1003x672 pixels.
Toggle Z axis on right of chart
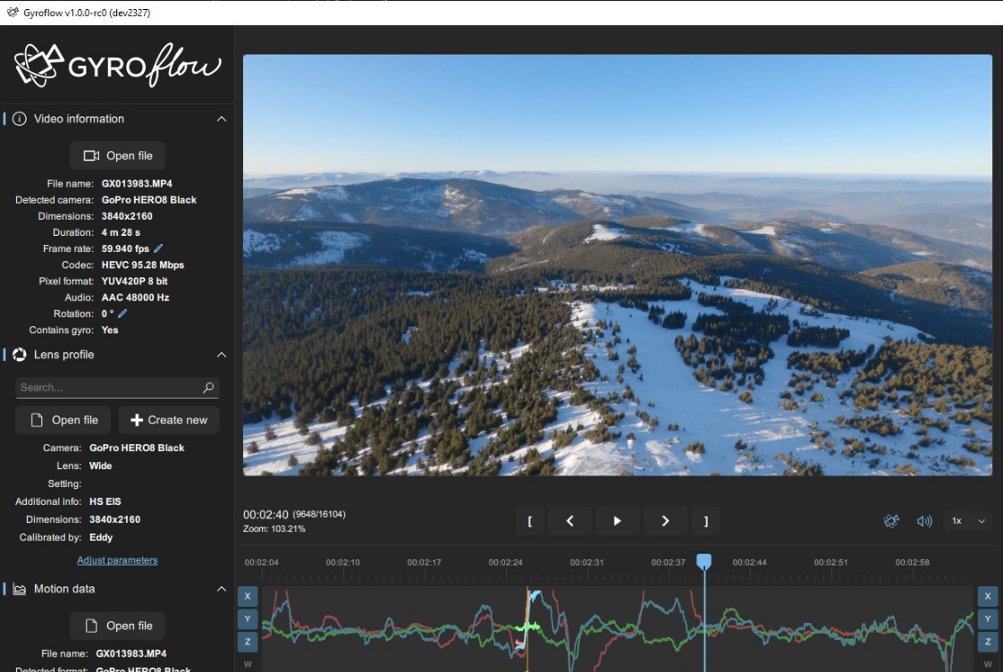987,642
